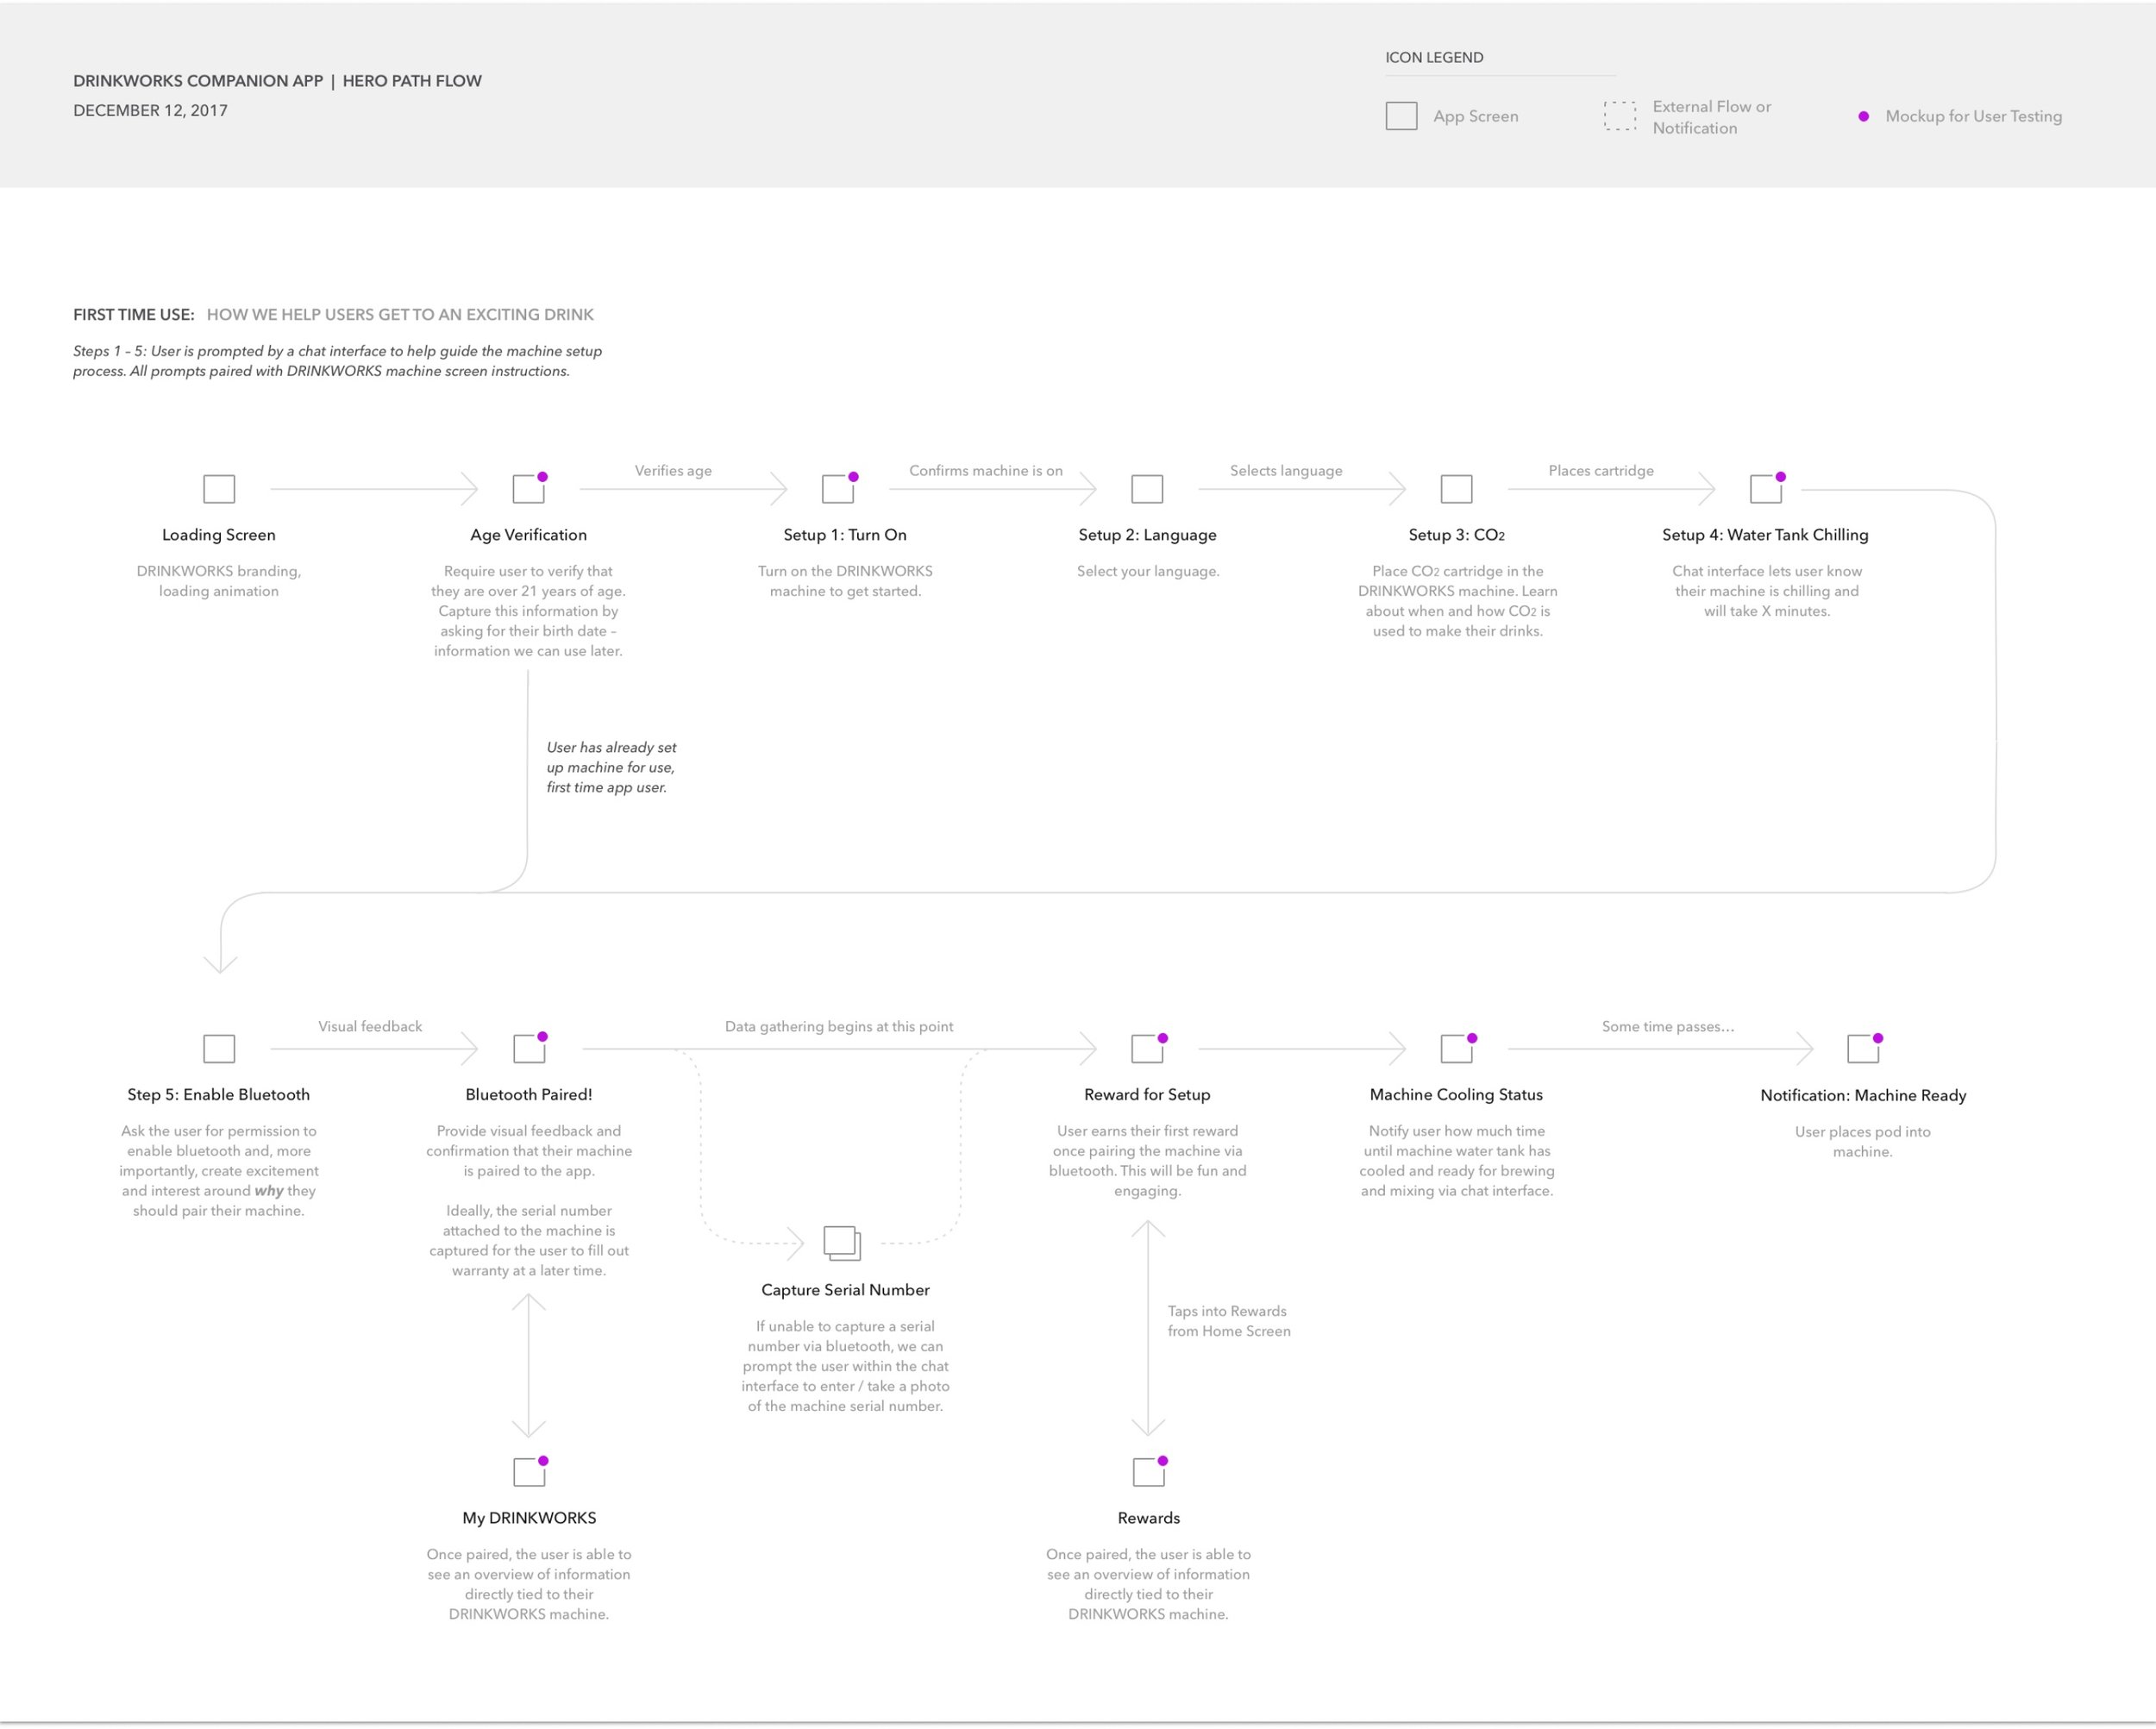Click the Loading Screen app screen icon
Viewport: 2156px width, 1729px height.
click(x=219, y=489)
